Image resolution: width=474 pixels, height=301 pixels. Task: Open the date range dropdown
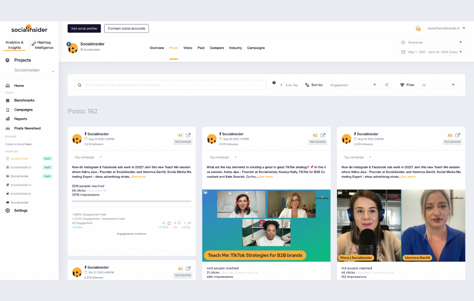pyautogui.click(x=431, y=52)
